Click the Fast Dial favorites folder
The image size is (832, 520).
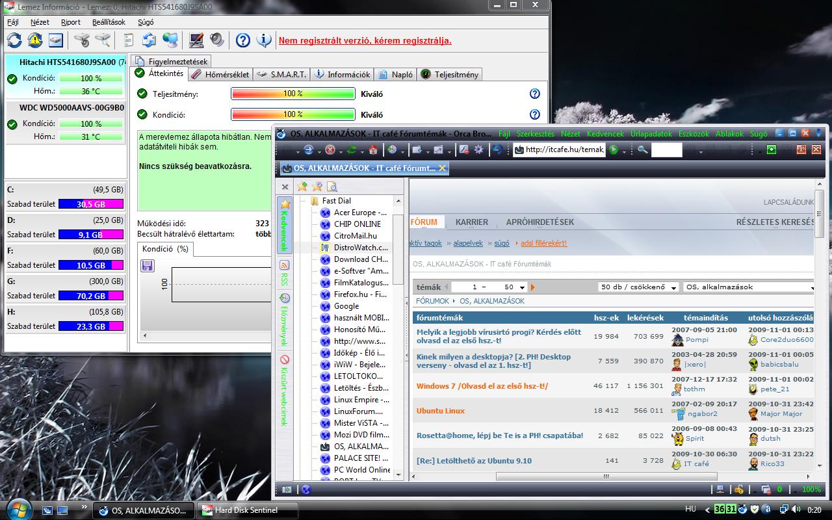(336, 201)
